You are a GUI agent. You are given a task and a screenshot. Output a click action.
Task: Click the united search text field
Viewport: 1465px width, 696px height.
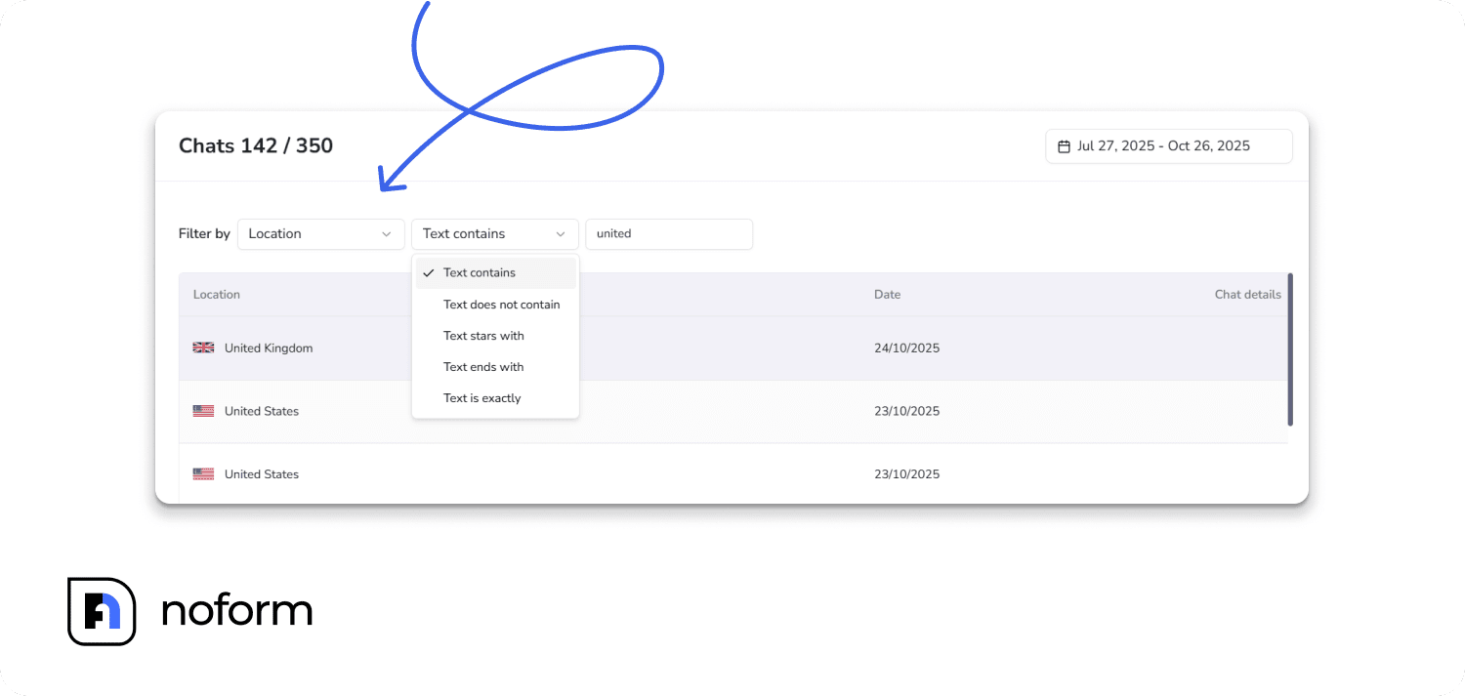(669, 233)
